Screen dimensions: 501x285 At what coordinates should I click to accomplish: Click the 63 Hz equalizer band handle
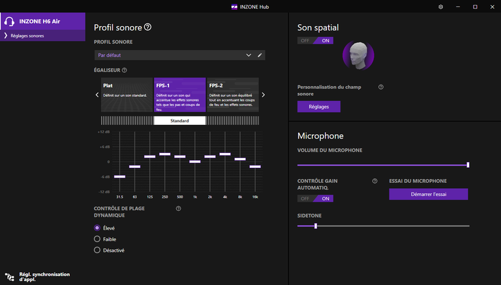point(135,167)
